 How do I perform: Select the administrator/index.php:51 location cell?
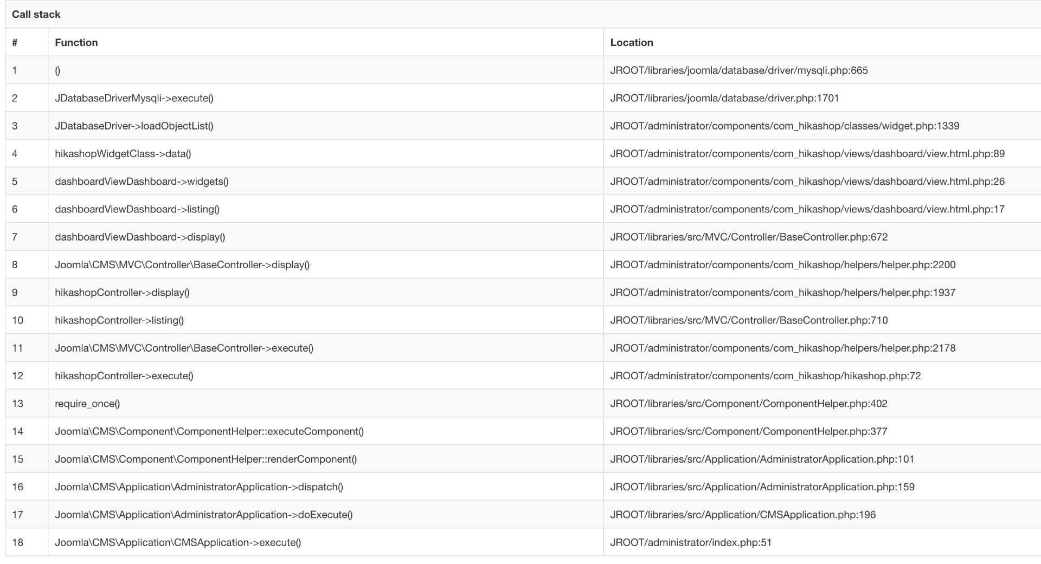[691, 542]
